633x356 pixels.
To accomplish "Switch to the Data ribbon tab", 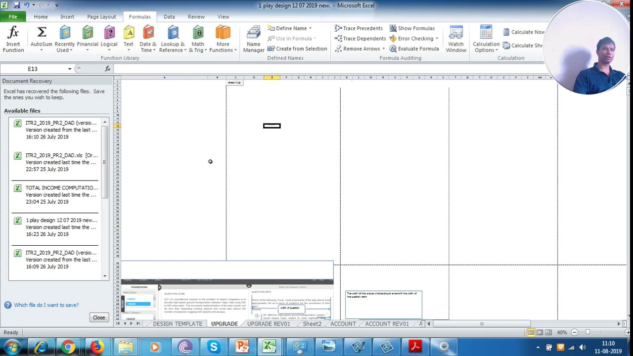I will [169, 17].
